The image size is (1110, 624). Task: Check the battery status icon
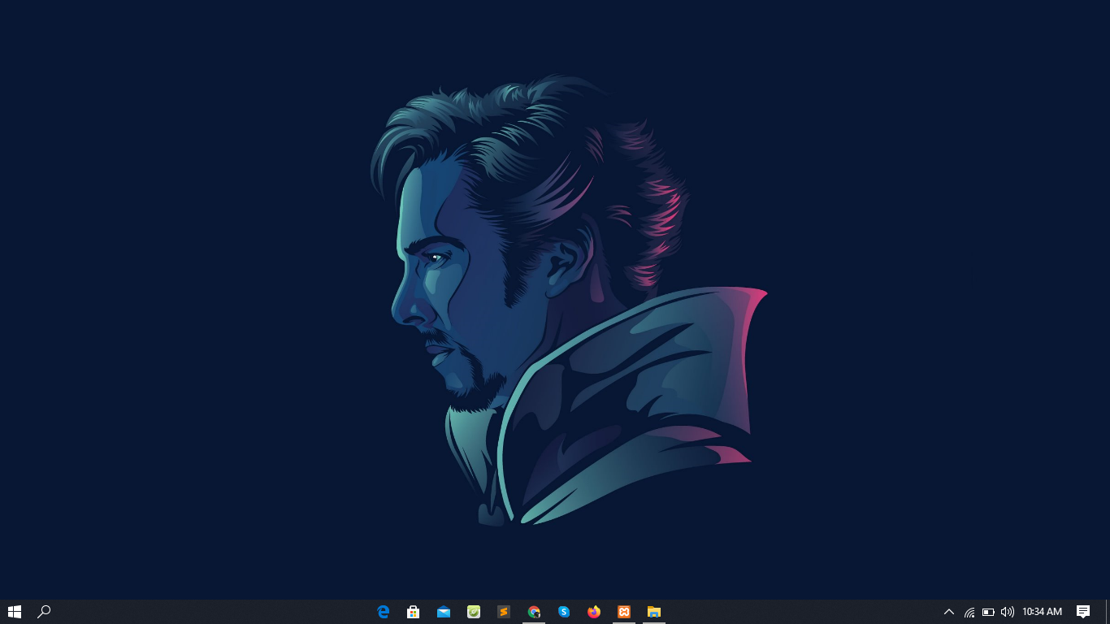(x=988, y=612)
